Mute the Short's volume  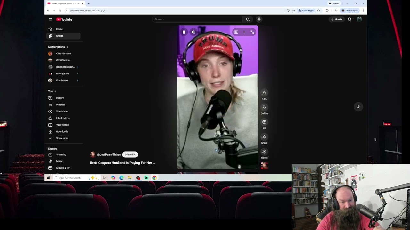coord(193,32)
